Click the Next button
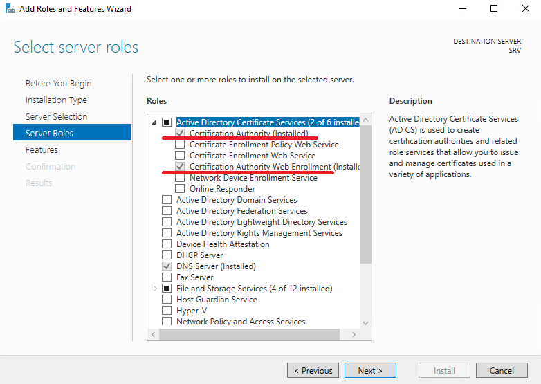Image resolution: width=541 pixels, height=384 pixels. point(370,370)
